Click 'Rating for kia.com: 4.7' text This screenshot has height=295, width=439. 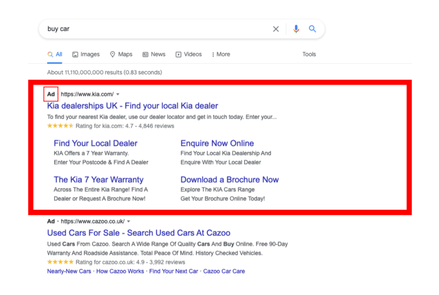(x=105, y=126)
